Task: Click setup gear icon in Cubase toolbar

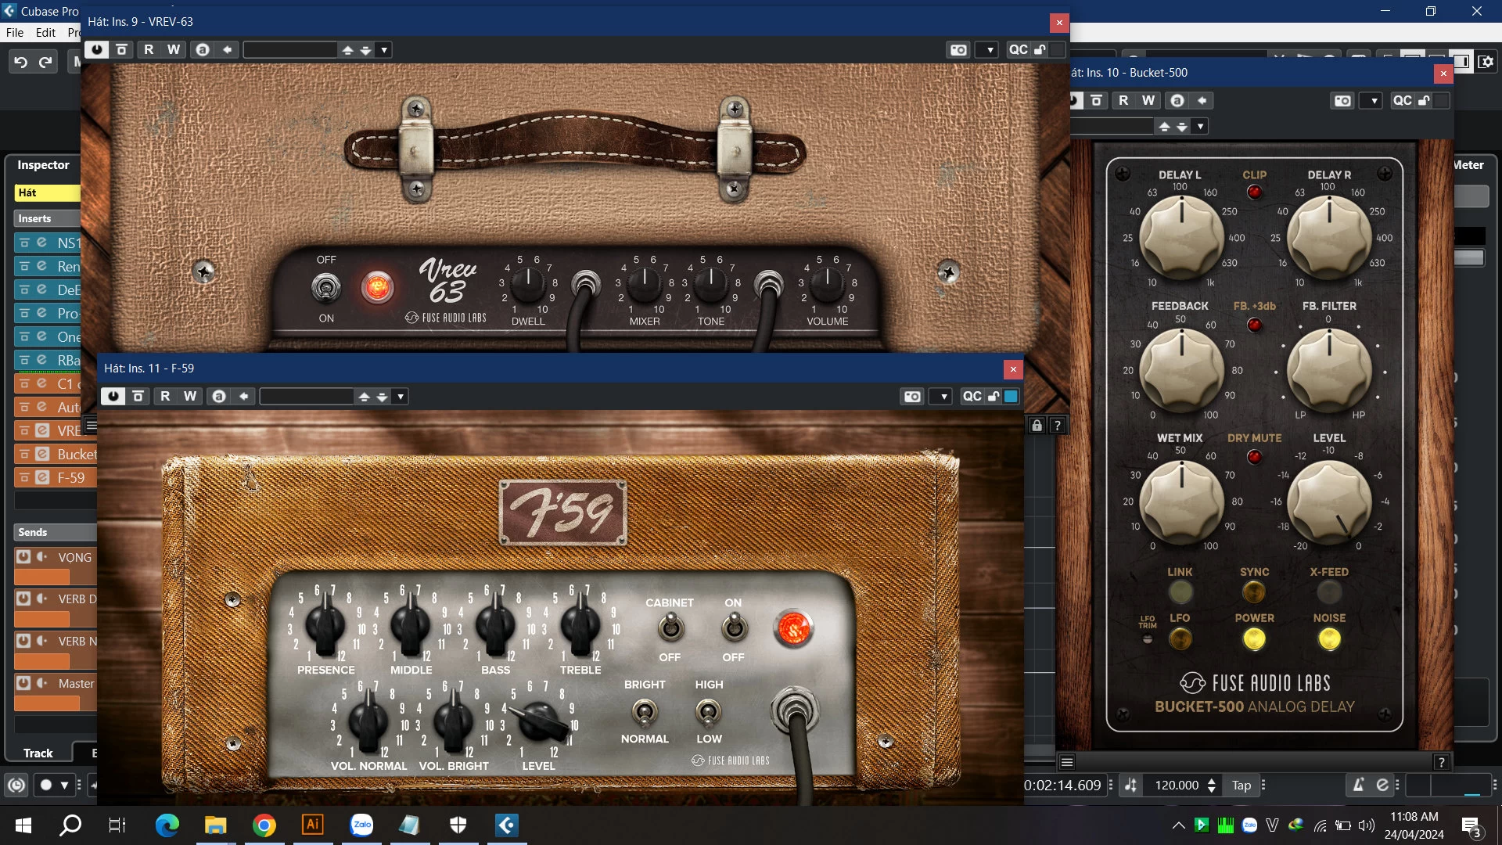Action: pos(1486,62)
